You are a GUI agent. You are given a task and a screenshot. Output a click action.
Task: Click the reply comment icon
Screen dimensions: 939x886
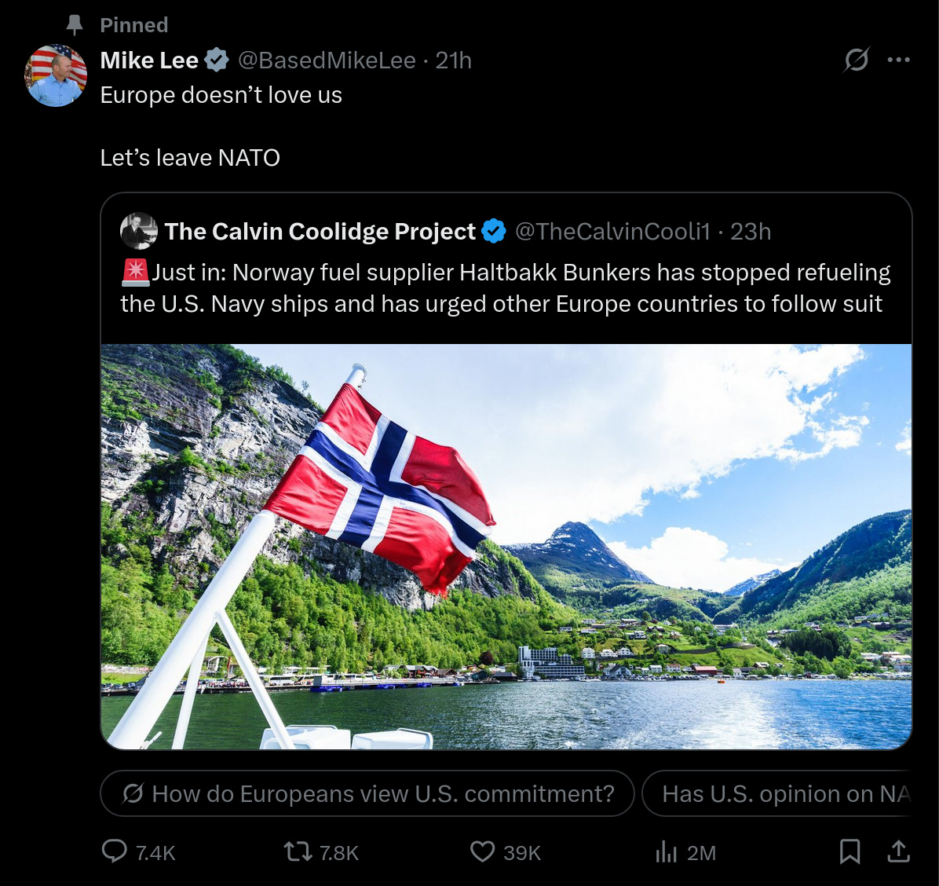coord(115,851)
